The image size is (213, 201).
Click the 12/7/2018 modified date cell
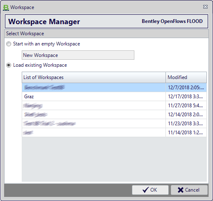pyautogui.click(x=186, y=88)
